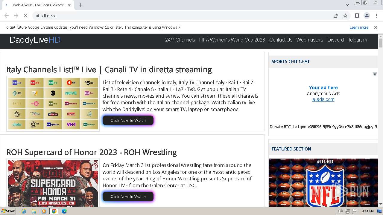The height and width of the screenshot is (215, 383).
Task: Switch to Chrome taskbar icon
Action: click(54, 211)
